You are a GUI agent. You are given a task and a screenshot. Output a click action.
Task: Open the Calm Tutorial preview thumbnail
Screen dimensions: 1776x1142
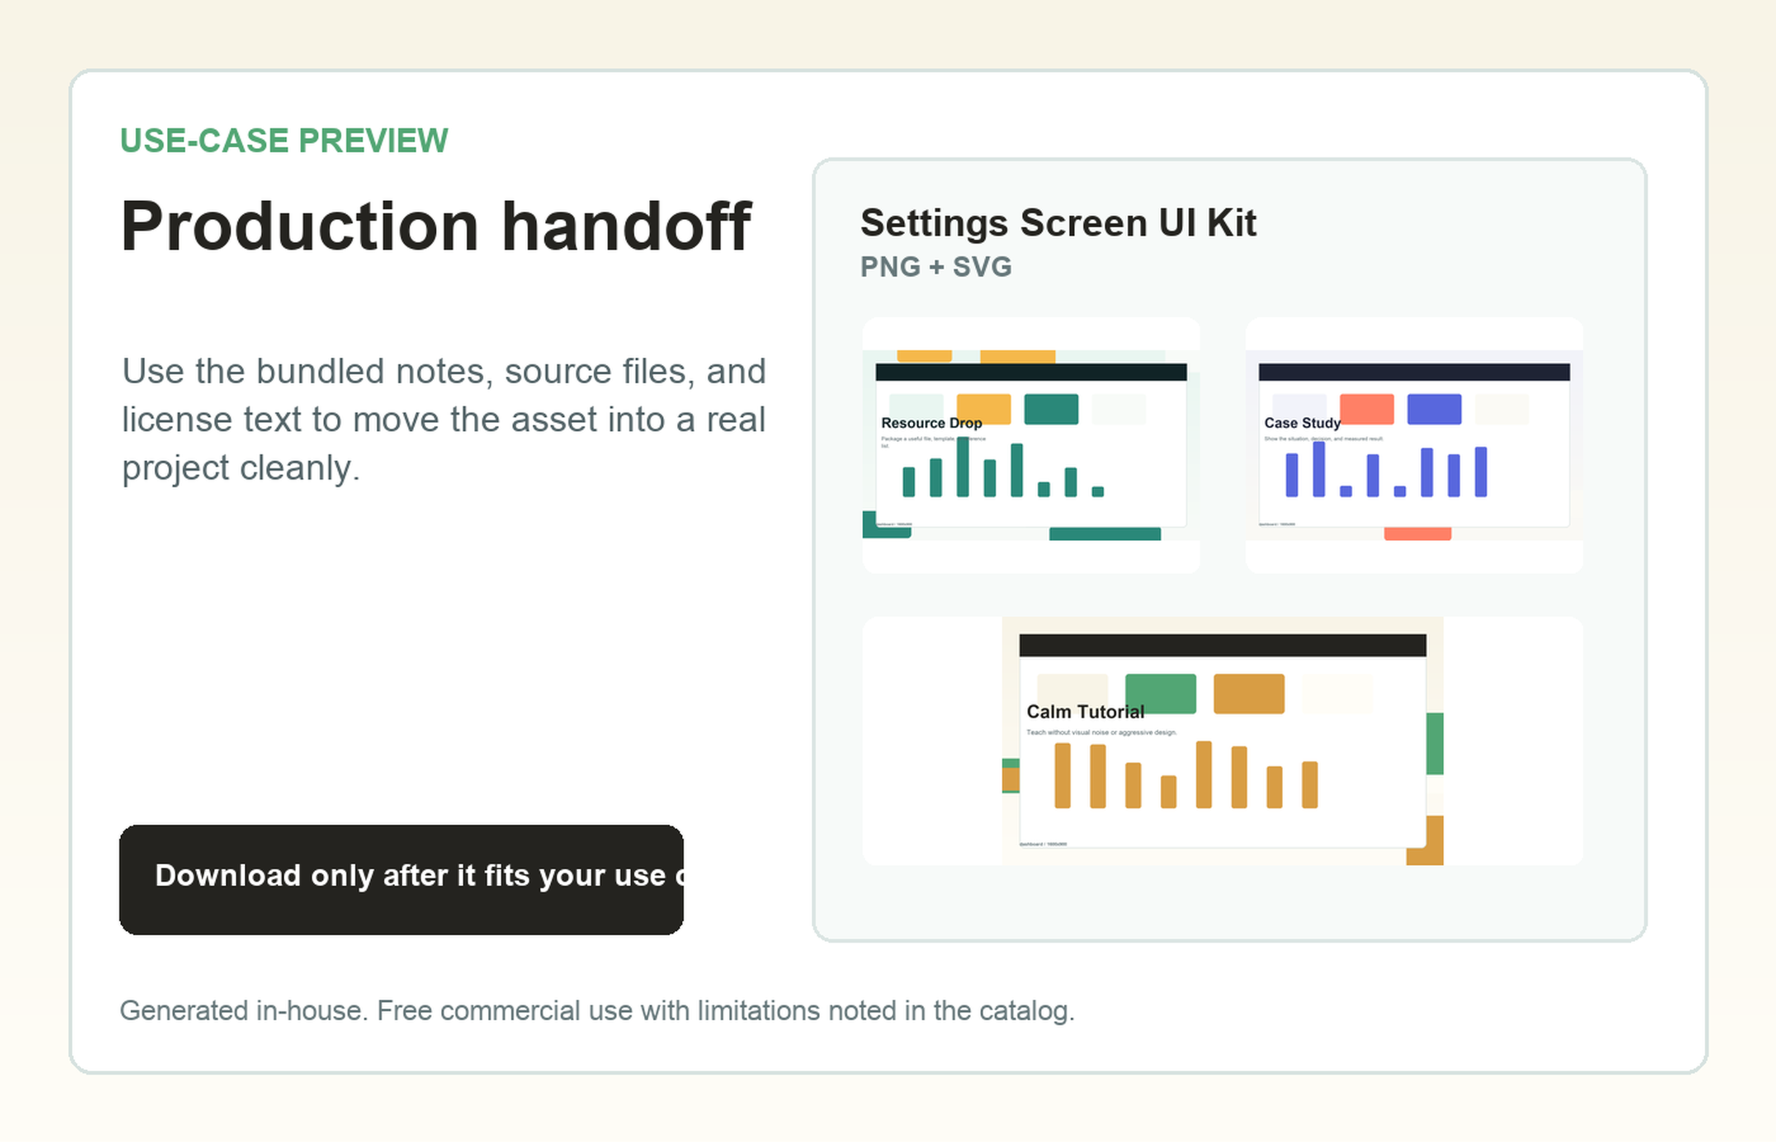[1223, 741]
